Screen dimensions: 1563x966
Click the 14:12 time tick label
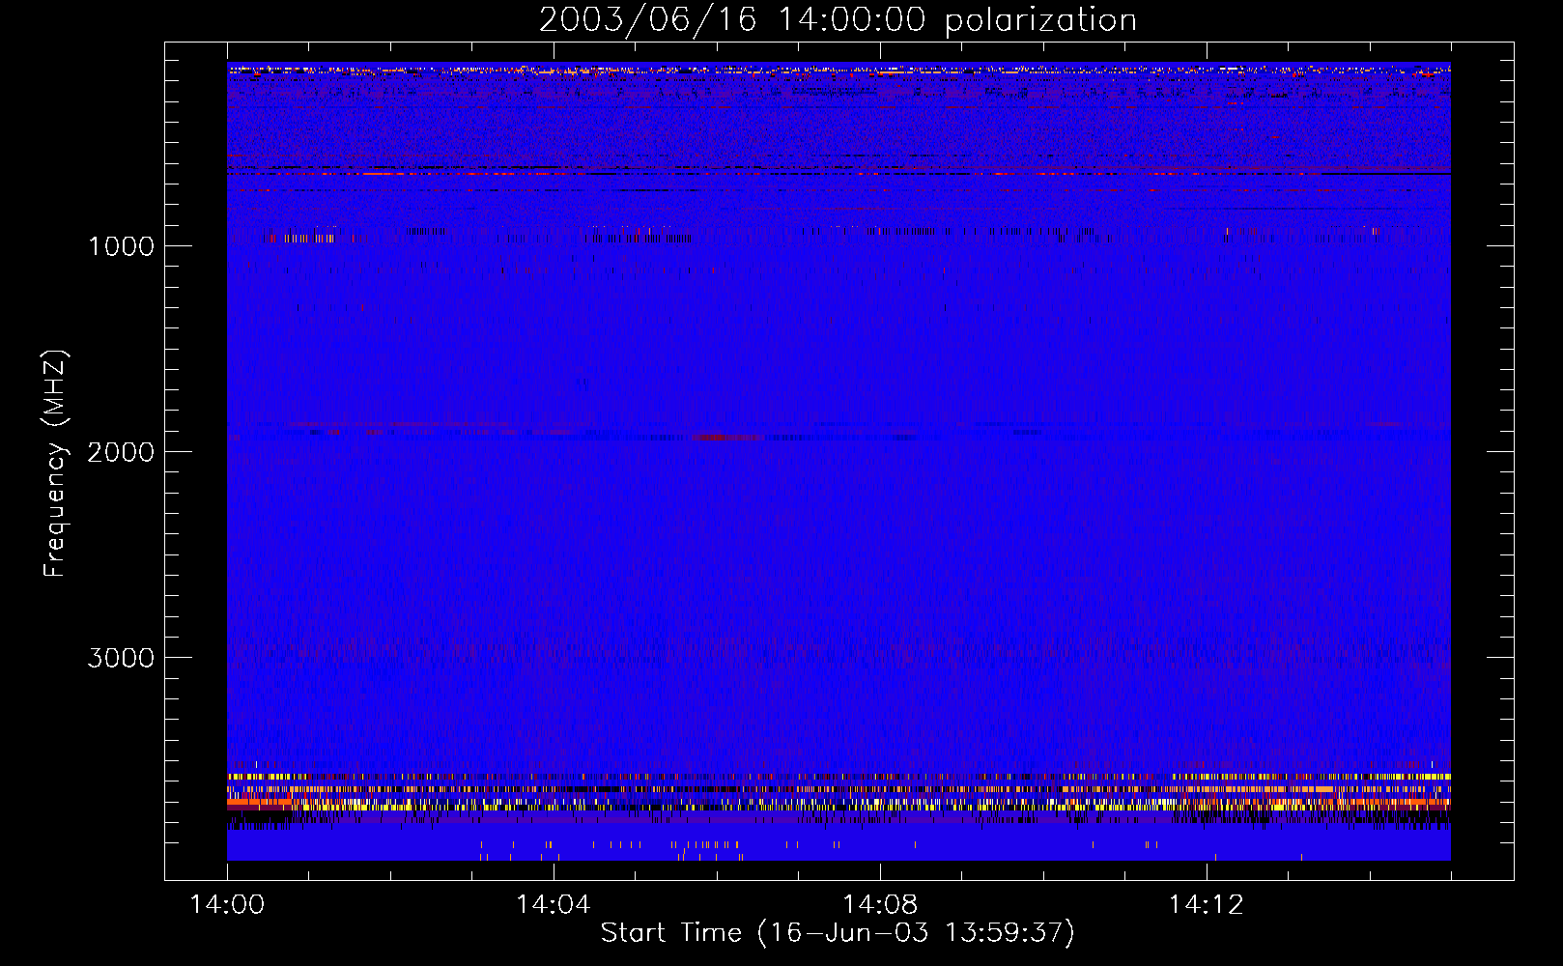pyautogui.click(x=1206, y=905)
